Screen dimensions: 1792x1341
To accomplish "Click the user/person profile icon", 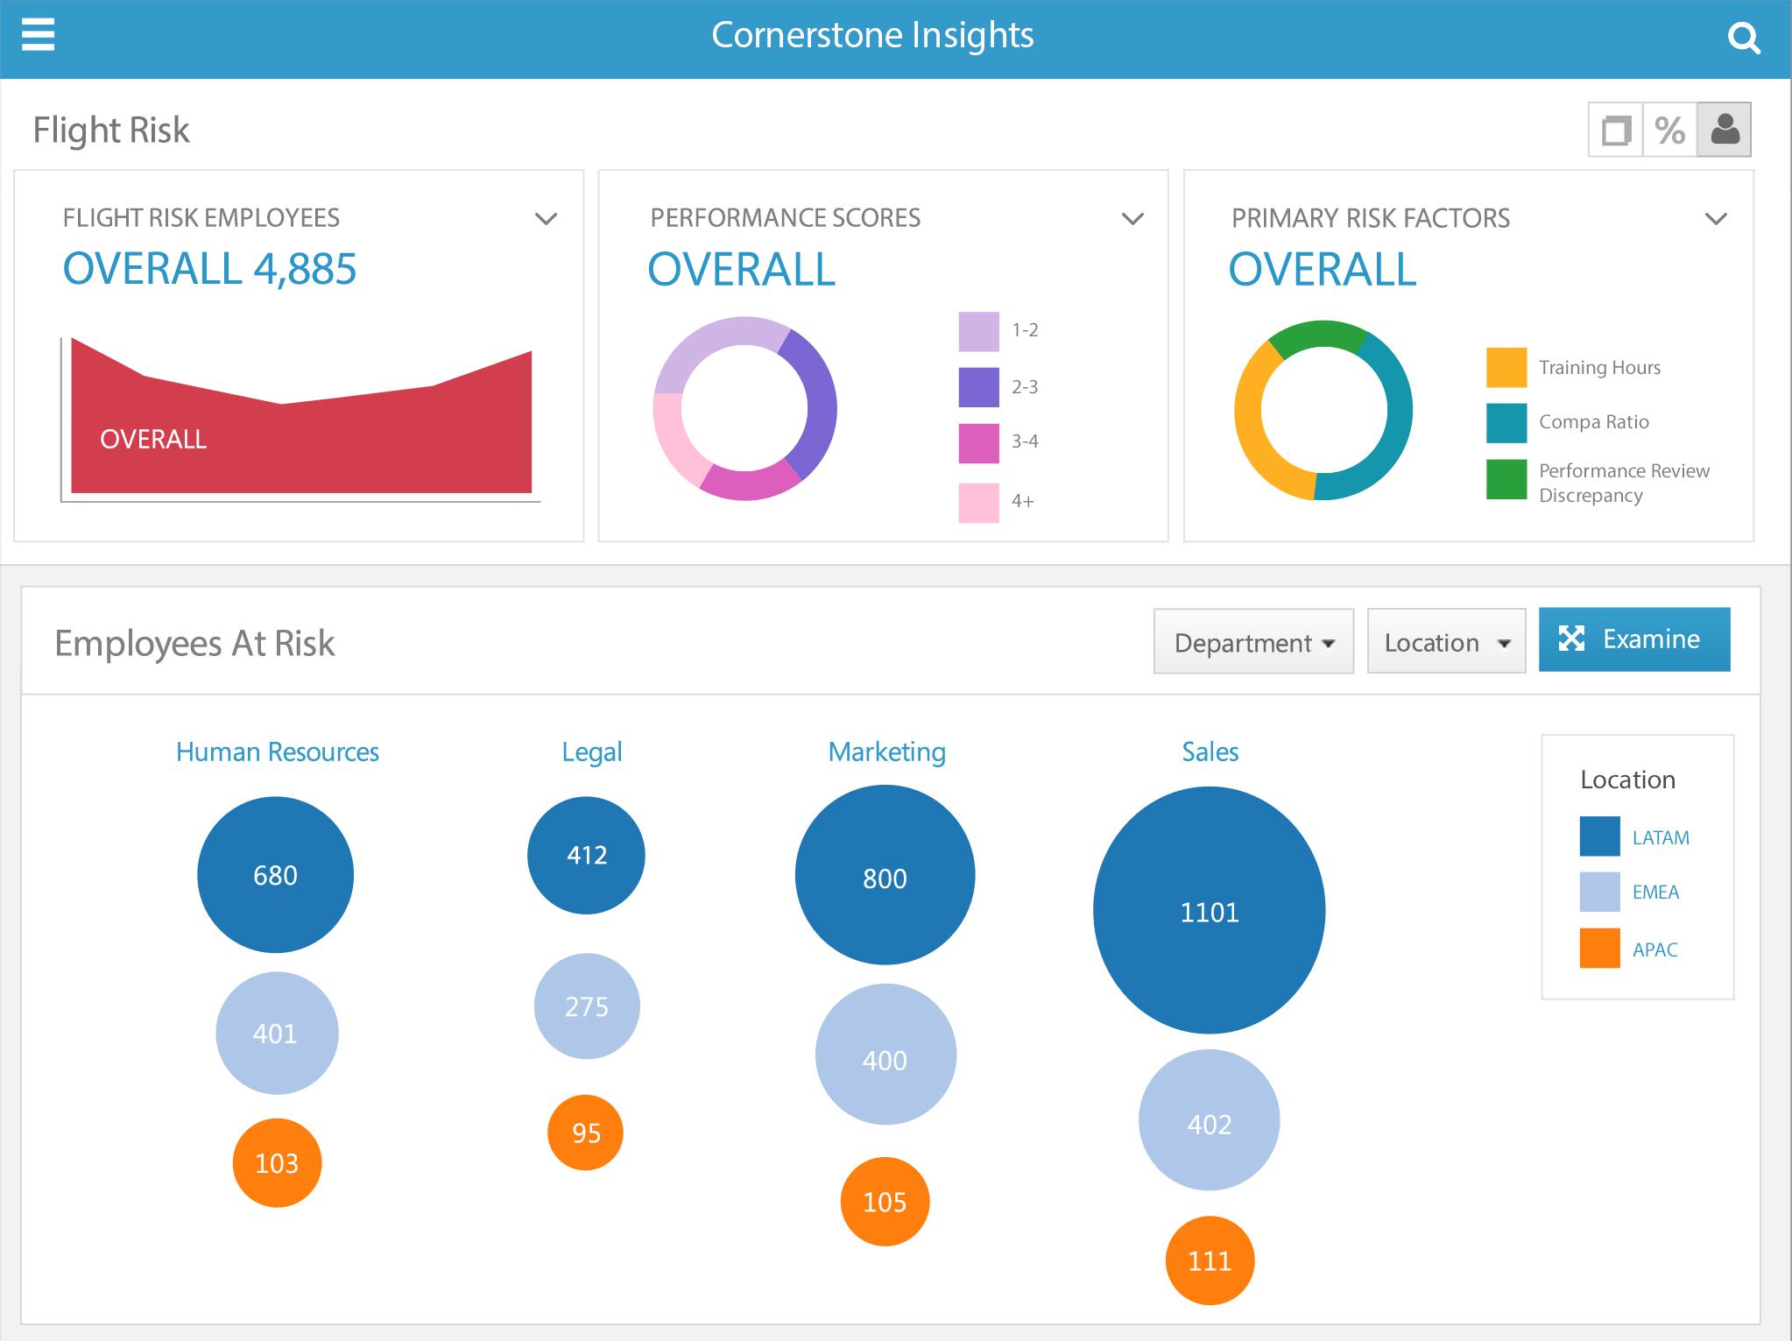I will click(x=1725, y=130).
